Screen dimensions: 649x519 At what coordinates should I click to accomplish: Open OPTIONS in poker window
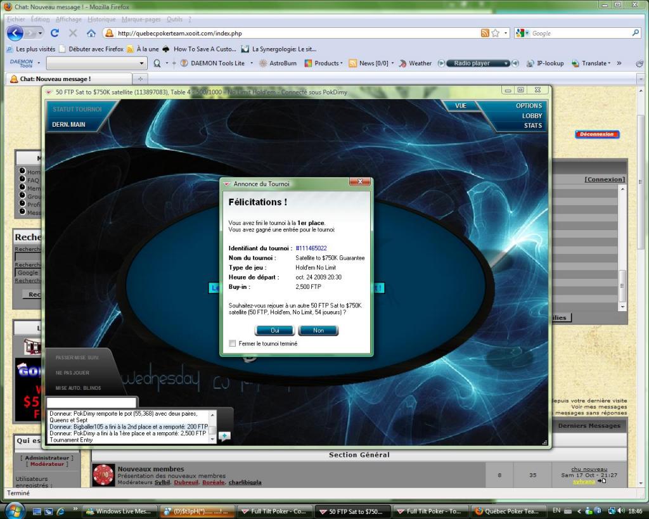[529, 106]
